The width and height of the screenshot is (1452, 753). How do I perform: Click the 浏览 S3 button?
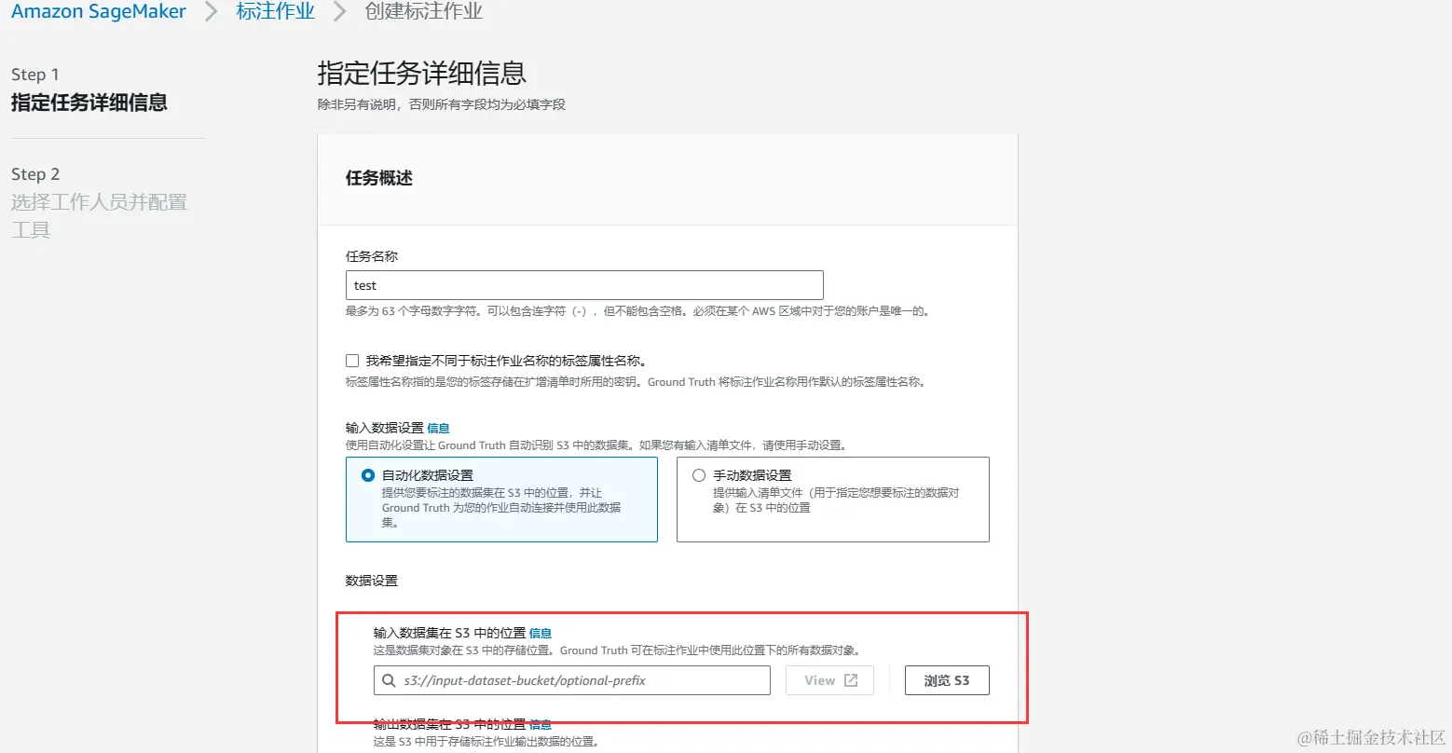(x=947, y=680)
